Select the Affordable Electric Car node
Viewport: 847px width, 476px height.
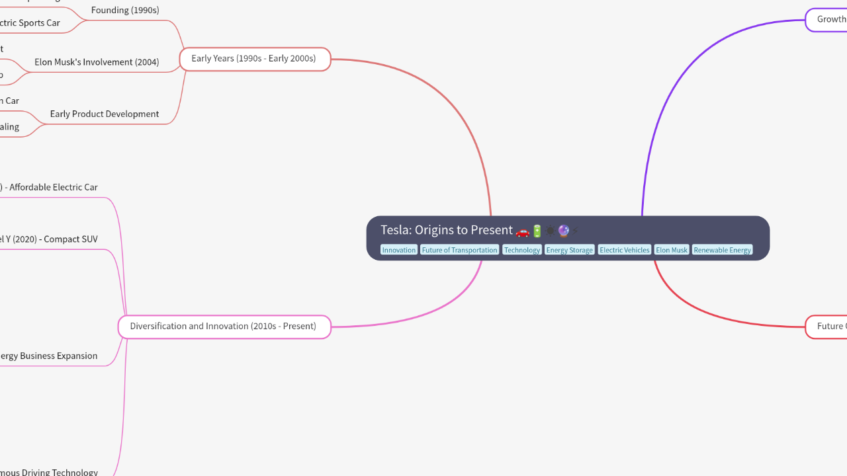(x=49, y=187)
